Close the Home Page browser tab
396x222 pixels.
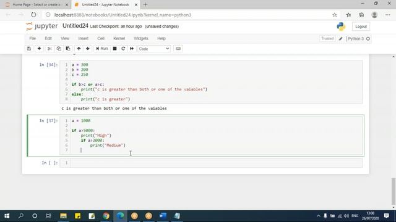(67, 5)
